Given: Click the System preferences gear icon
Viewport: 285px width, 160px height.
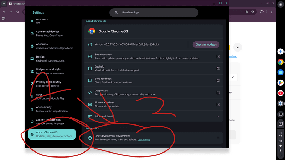Looking at the screenshot, I should [x=32, y=122].
